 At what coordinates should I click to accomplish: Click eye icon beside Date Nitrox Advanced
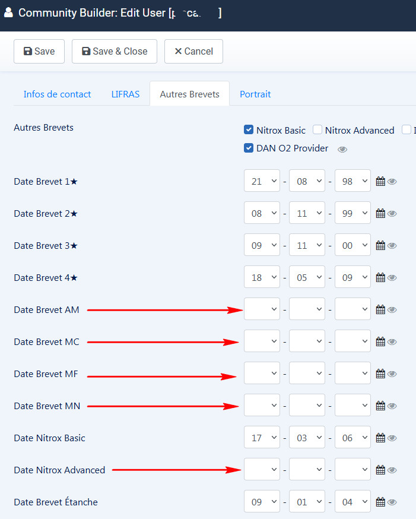pos(392,470)
